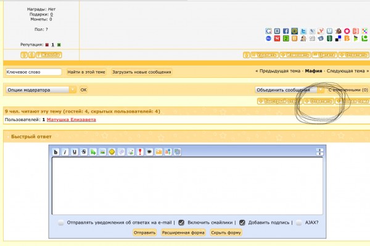Viewport: 370px width, 246px height.
Task: Click the green arrow link icon in the editor
Action: click(93, 152)
